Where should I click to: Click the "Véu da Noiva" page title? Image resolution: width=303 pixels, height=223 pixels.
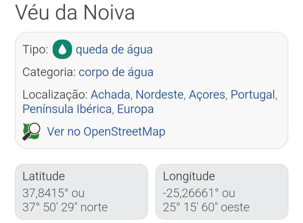pos(75,13)
